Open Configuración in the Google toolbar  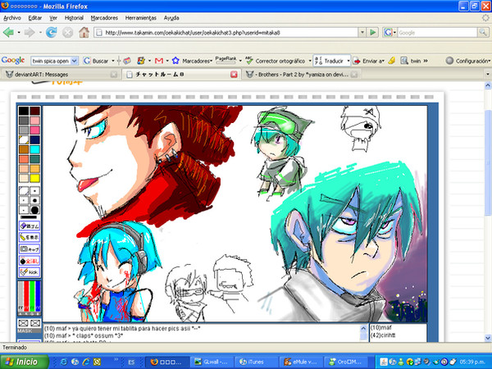click(x=467, y=61)
